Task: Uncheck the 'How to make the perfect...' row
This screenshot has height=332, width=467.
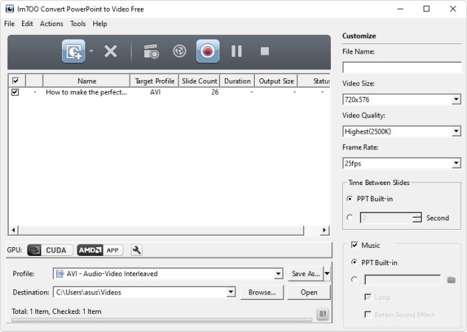Action: tap(15, 92)
